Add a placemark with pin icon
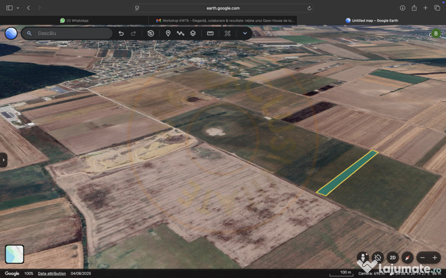 [168, 33]
